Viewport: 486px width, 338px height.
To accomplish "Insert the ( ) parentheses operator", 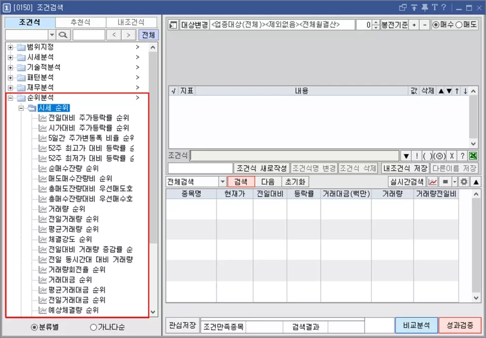I will [x=428, y=155].
